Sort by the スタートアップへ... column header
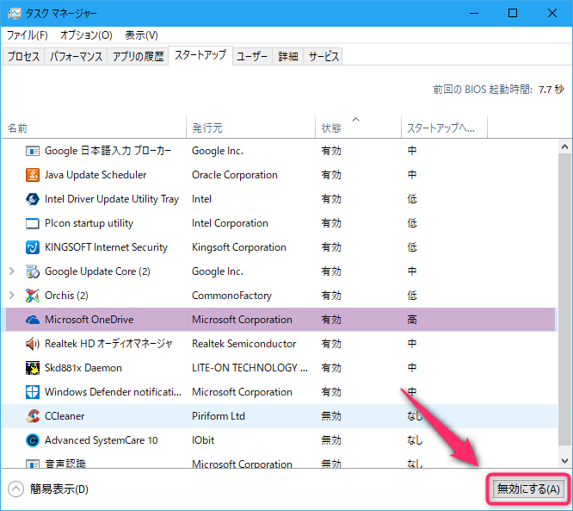The width and height of the screenshot is (573, 511). 444,128
